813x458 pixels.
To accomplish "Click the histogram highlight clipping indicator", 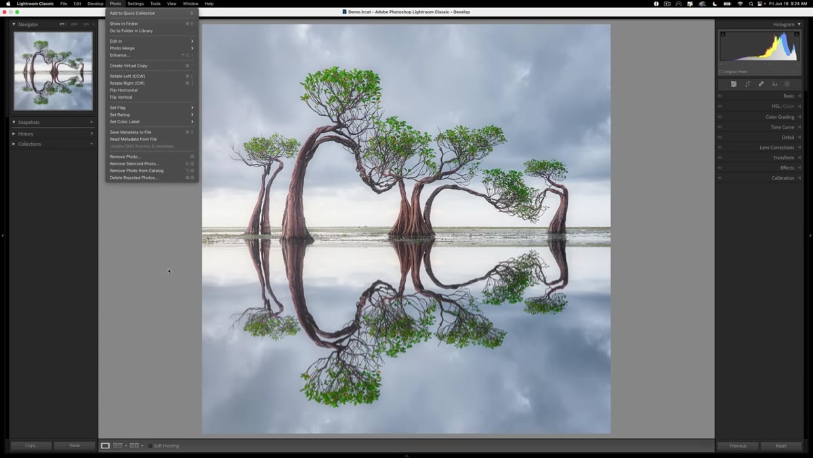I will click(797, 34).
